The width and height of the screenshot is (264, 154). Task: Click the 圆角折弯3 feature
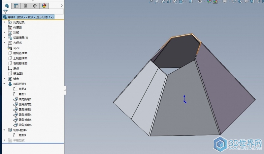point(25,109)
